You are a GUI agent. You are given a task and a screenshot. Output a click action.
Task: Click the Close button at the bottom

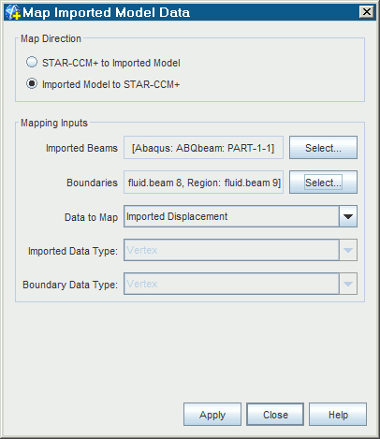(275, 415)
